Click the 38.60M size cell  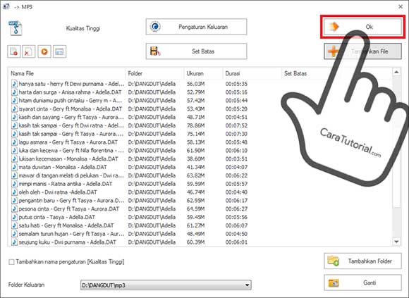(x=195, y=159)
